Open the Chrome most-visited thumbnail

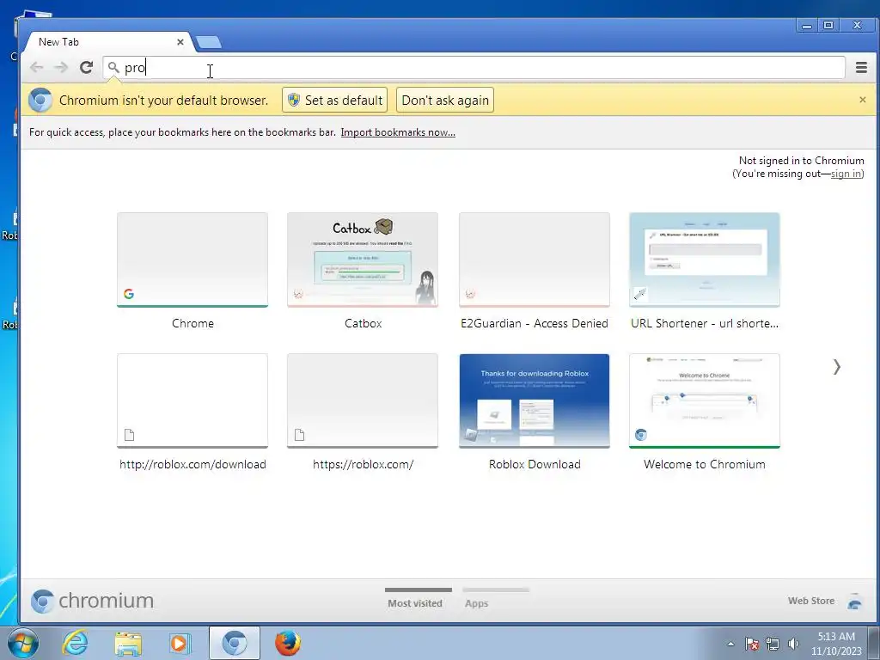pos(192,260)
